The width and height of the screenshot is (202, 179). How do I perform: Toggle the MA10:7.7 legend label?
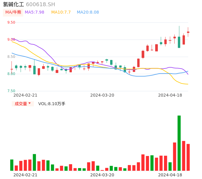click(61, 12)
